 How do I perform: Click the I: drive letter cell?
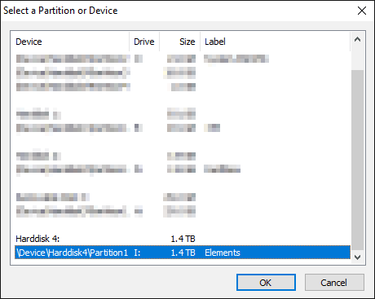[x=137, y=253]
